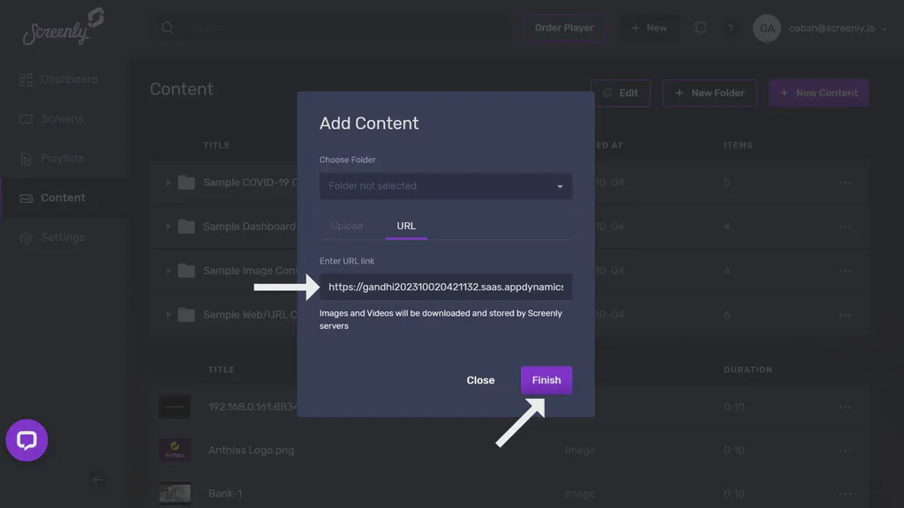Click the folder icon beside Sample COVID-19
904x508 pixels.
click(185, 183)
